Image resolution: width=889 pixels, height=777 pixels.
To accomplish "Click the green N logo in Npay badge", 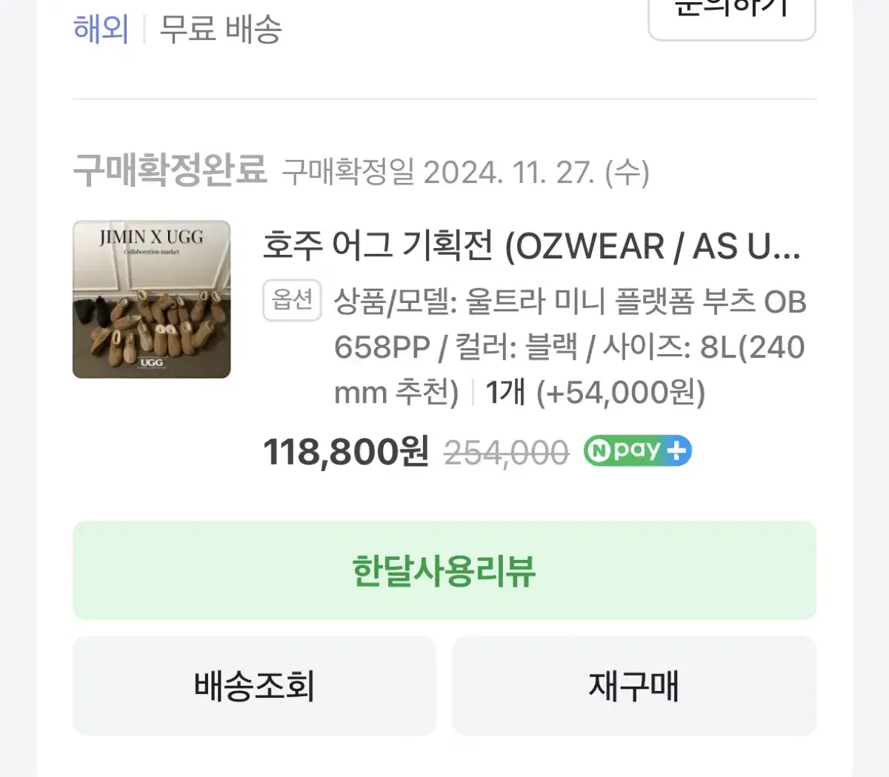I will pyautogui.click(x=597, y=451).
